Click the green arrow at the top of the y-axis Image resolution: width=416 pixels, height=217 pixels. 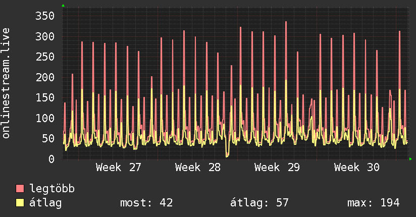pyautogui.click(x=63, y=6)
